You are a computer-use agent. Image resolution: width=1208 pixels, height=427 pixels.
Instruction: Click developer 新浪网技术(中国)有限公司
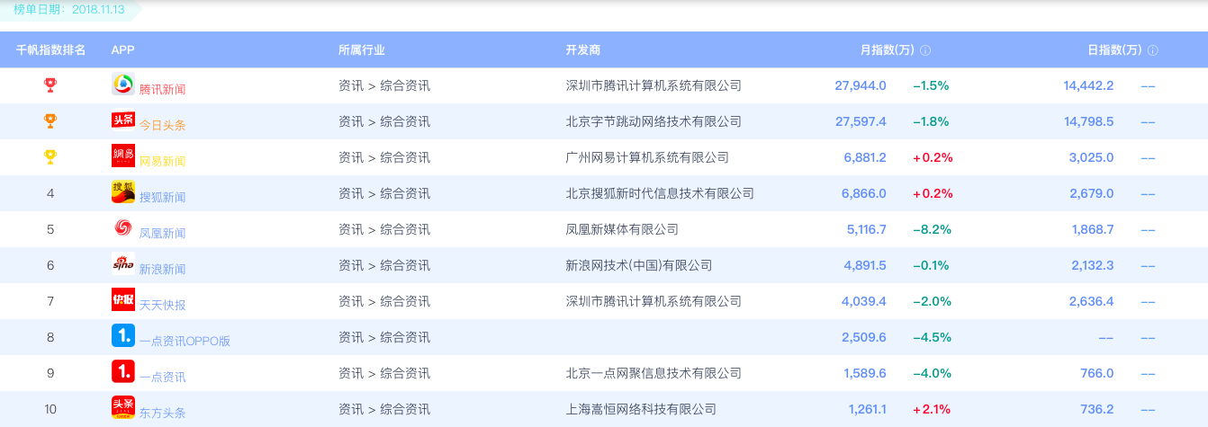[x=639, y=265]
